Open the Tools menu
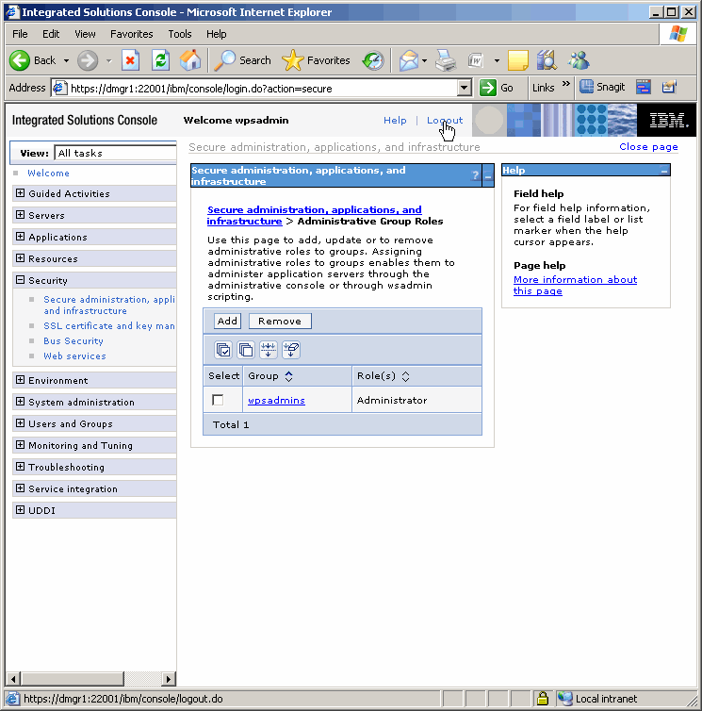Image resolution: width=702 pixels, height=711 pixels. 179,34
